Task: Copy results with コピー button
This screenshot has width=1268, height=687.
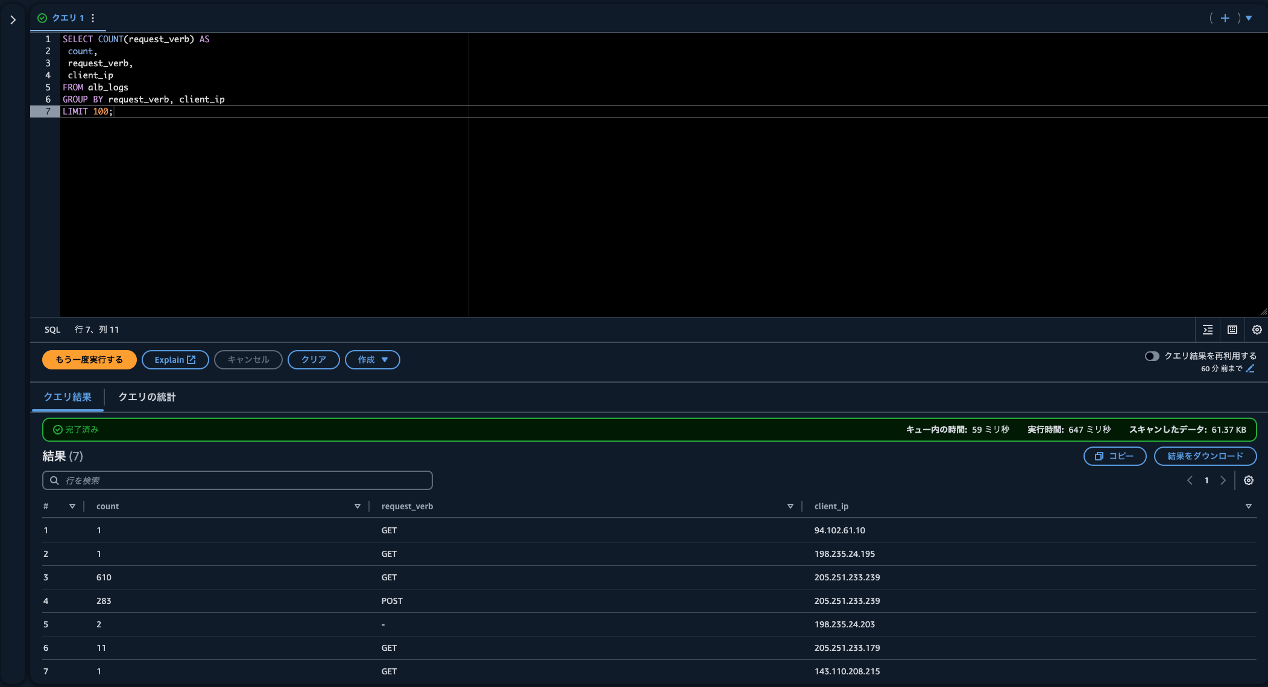Action: click(x=1114, y=456)
